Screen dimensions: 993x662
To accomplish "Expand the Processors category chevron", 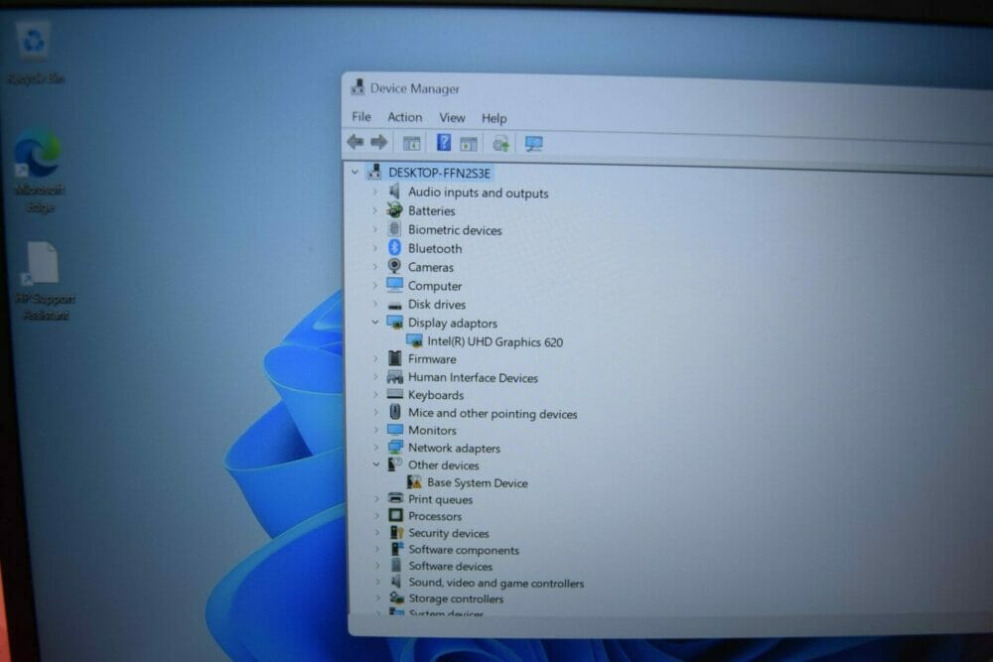I will pos(376,515).
